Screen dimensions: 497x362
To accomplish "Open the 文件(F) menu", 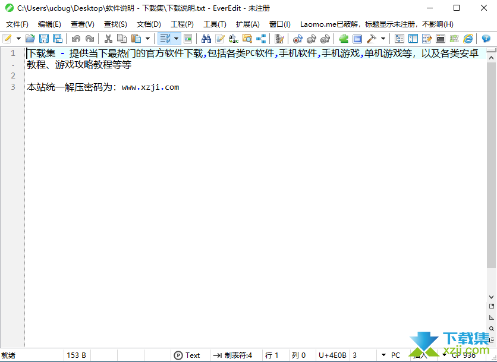I will [x=17, y=24].
